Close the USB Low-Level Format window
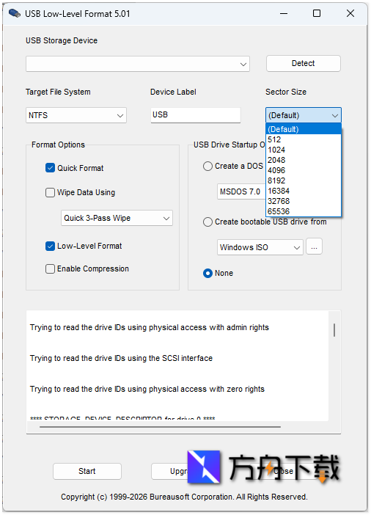371x515 pixels. pos(350,13)
